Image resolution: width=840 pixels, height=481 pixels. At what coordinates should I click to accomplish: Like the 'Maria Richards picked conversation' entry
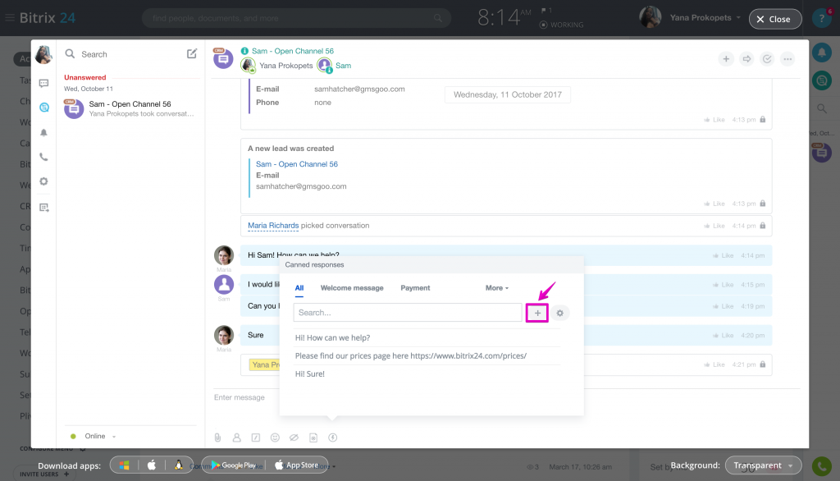point(714,227)
